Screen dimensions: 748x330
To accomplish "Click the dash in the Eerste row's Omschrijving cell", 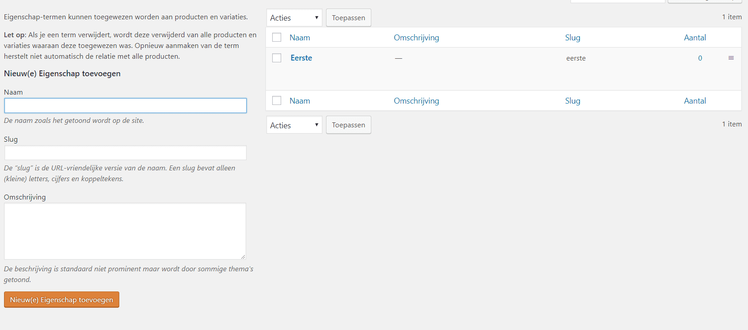I will point(399,58).
